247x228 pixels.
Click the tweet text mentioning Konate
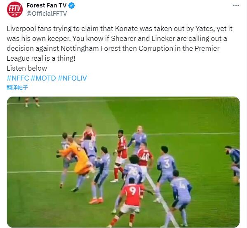click(x=120, y=29)
